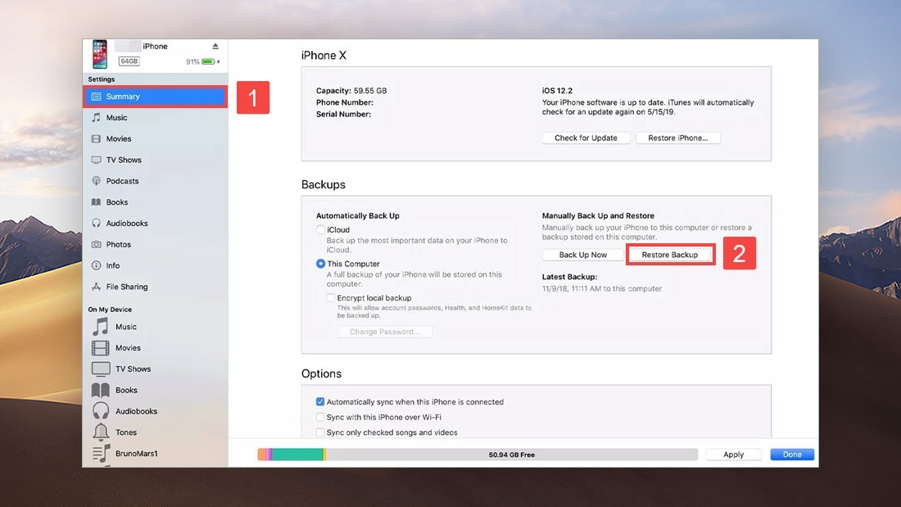Click Check for Update button
The image size is (901, 507).
[x=586, y=138]
